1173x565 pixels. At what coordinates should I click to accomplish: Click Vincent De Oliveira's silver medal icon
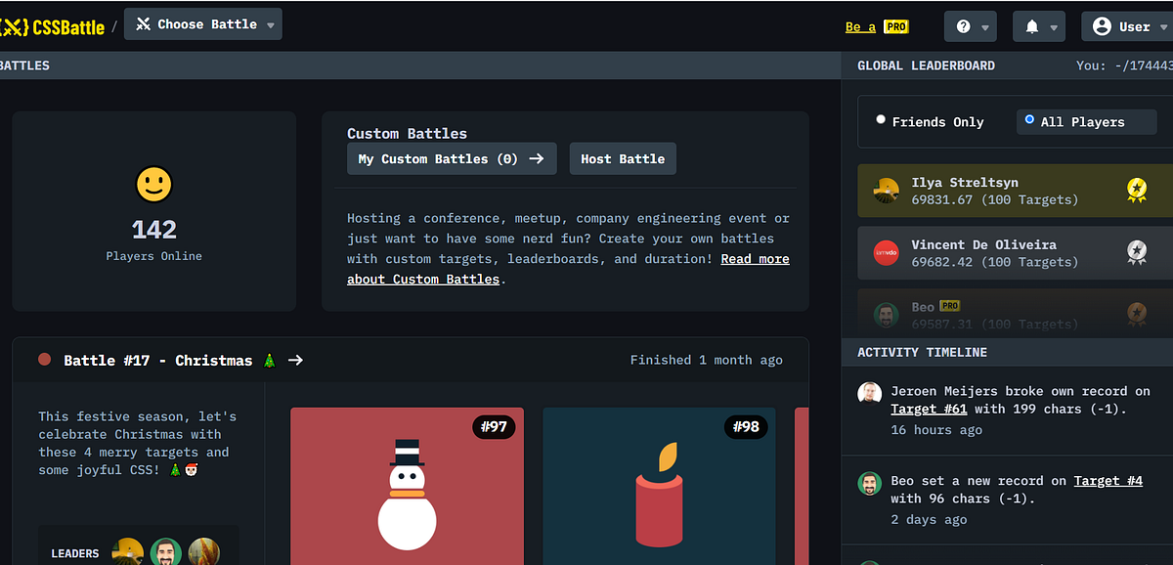pos(1136,252)
